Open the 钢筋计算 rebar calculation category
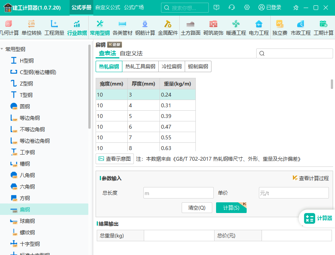Screen dimensions: 335x255 point(145,28)
